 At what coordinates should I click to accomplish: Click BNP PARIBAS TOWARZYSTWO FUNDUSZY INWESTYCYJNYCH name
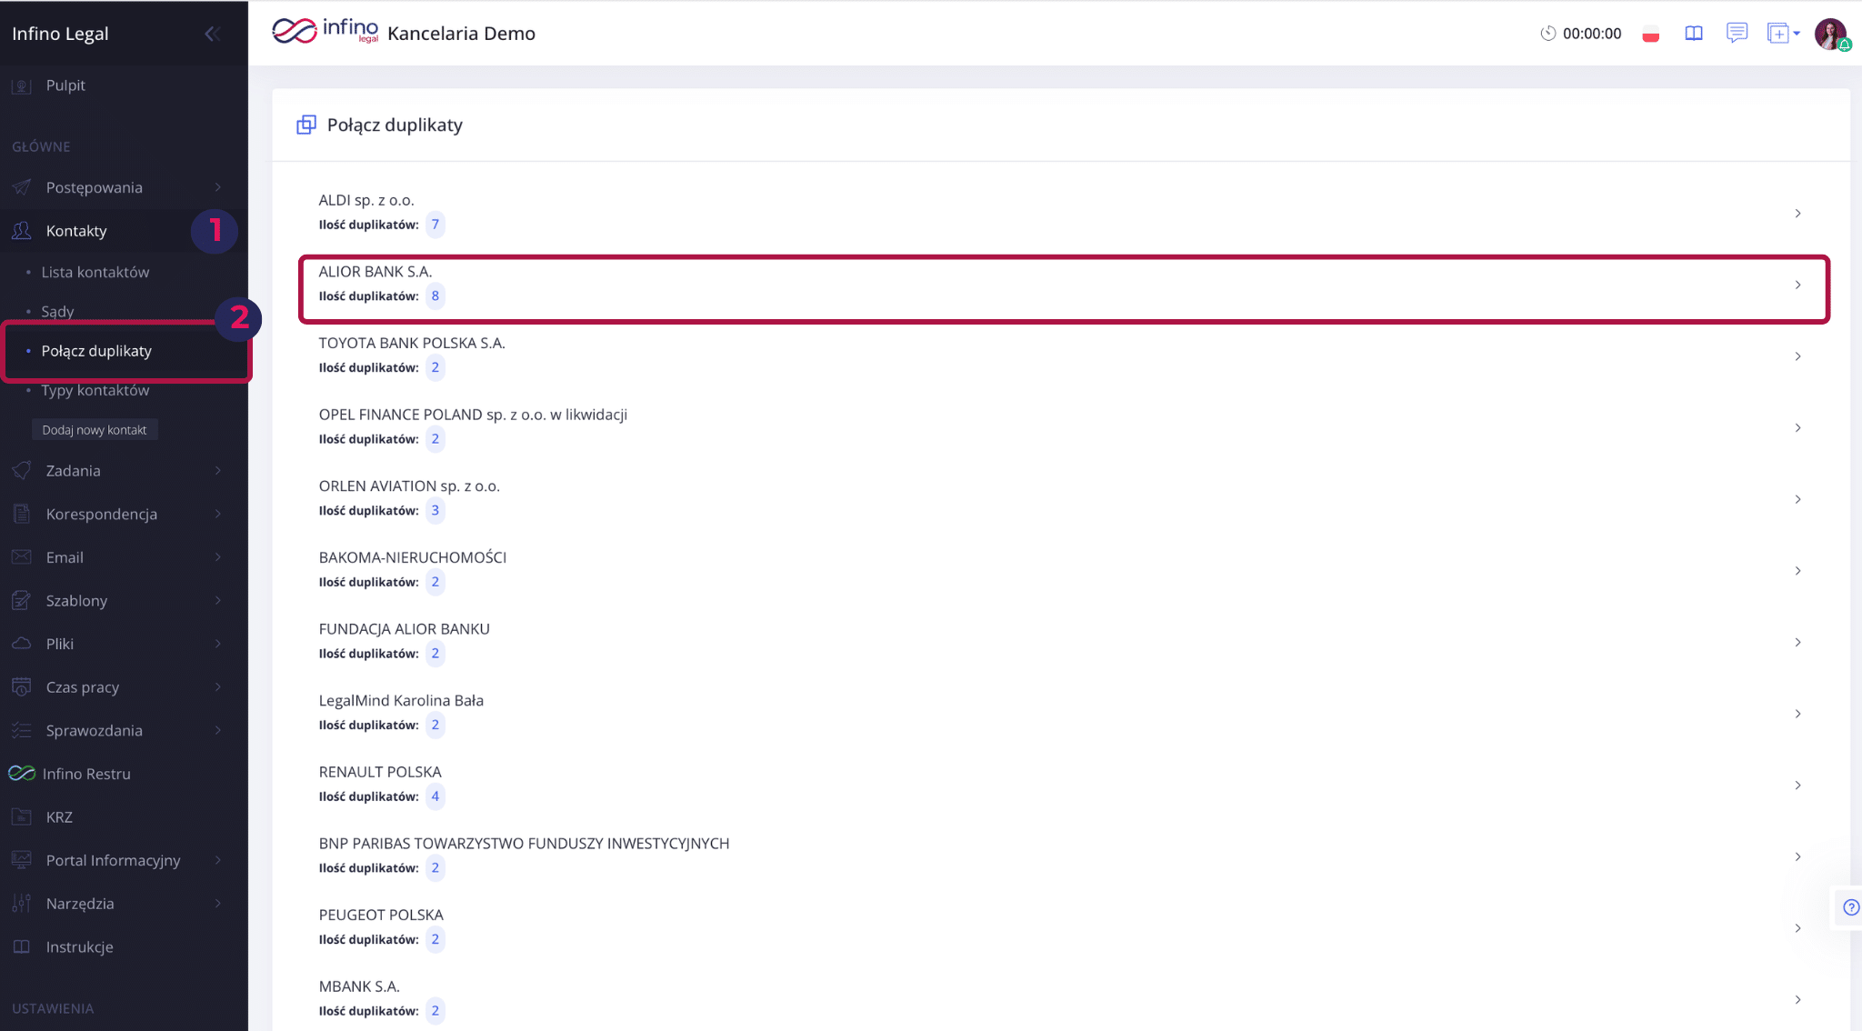click(x=524, y=844)
